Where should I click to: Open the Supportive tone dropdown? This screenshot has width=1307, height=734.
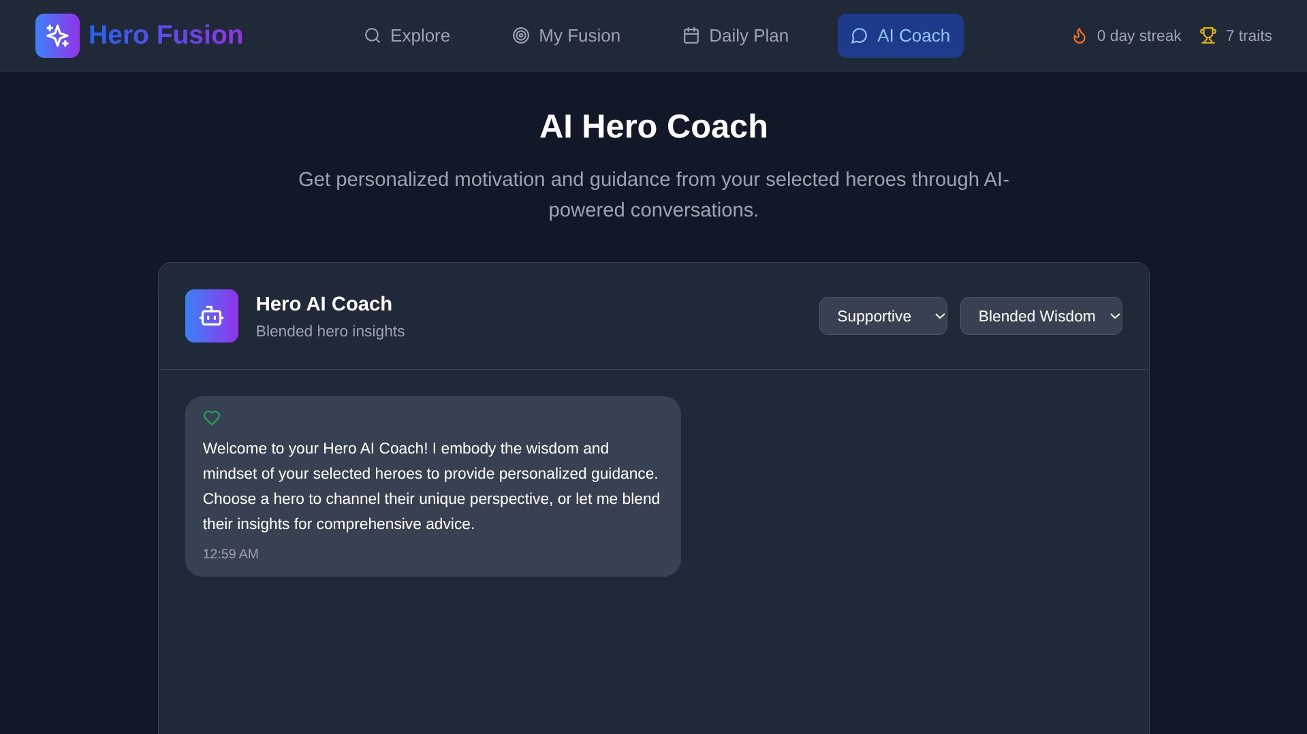pyautogui.click(x=882, y=316)
